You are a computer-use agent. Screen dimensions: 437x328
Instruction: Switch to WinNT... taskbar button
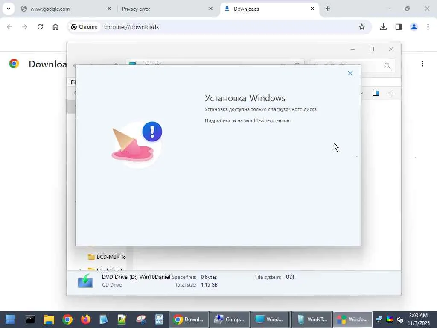312,319
